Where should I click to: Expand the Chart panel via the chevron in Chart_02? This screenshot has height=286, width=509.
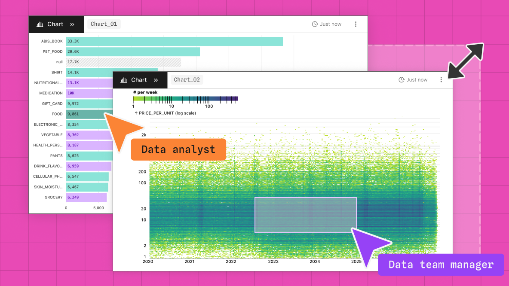[x=156, y=80]
